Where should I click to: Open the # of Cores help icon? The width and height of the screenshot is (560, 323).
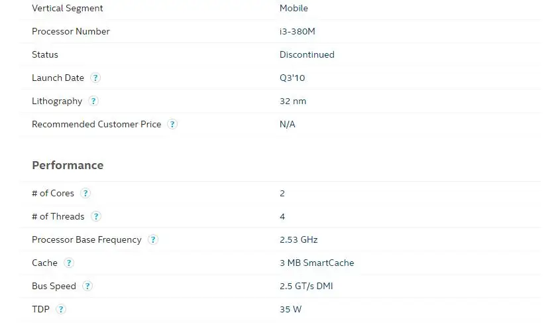[x=85, y=193]
